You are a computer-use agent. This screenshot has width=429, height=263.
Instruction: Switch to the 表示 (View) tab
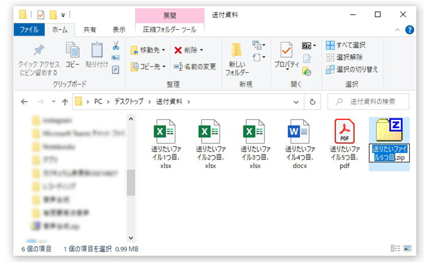coord(119,29)
